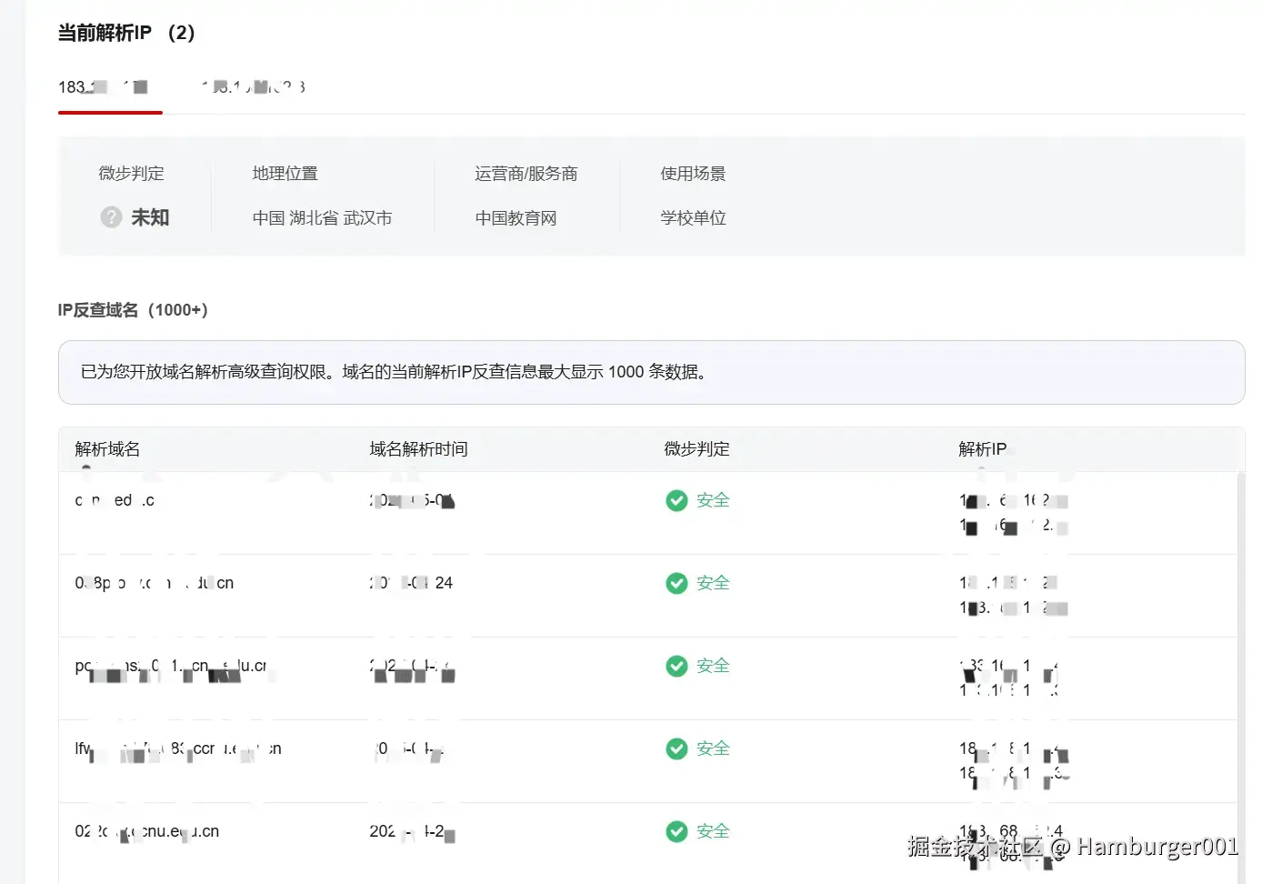The height and width of the screenshot is (884, 1262).
Task: Click the notice about 高级查询权限
Action: [x=651, y=372]
